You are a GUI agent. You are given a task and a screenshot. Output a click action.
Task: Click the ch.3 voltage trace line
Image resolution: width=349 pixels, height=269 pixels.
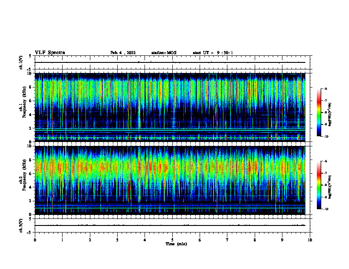pyautogui.click(x=170, y=225)
